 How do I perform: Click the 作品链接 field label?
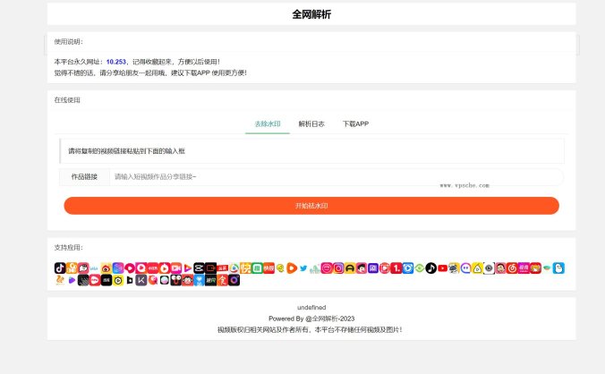click(84, 177)
